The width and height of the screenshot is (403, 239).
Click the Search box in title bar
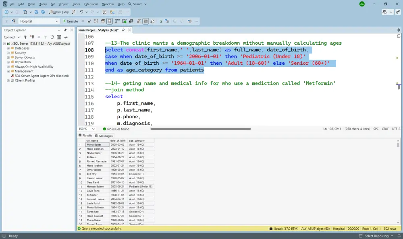pos(137,4)
